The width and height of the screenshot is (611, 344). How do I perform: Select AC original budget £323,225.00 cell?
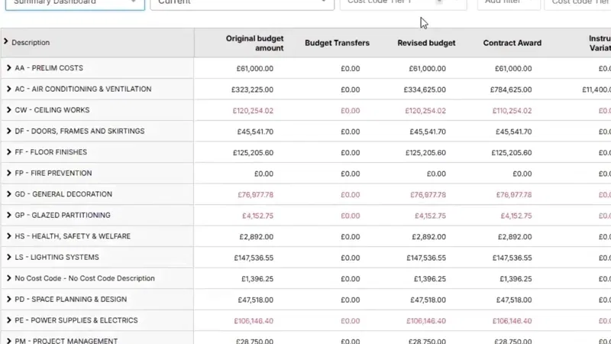tap(252, 89)
